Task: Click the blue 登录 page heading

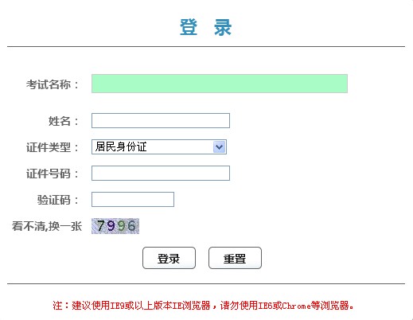Action: [x=206, y=27]
